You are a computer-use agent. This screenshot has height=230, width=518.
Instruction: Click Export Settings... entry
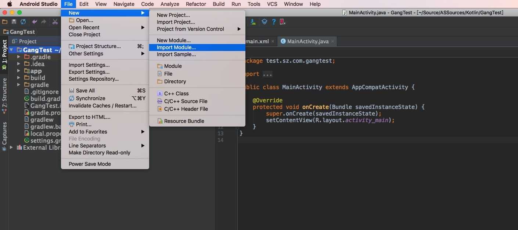pos(105,72)
